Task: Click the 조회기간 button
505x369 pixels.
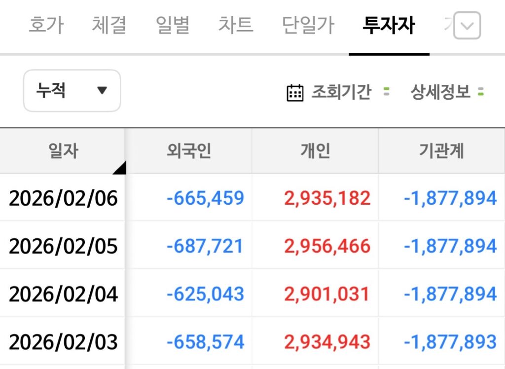Action: 341,92
